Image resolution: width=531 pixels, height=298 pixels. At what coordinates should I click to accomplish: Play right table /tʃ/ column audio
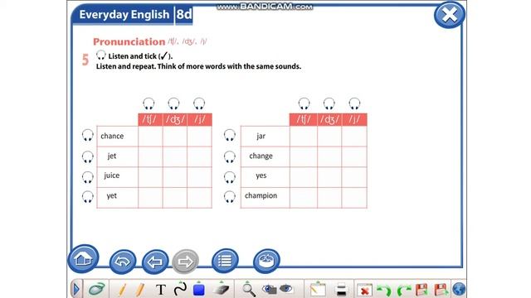pos(304,103)
